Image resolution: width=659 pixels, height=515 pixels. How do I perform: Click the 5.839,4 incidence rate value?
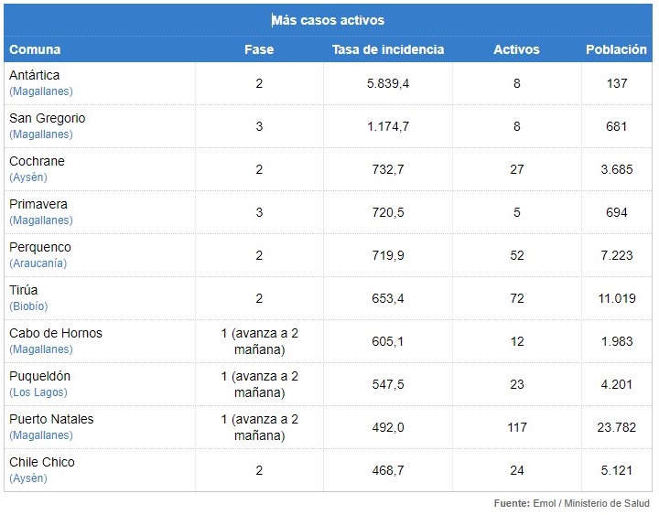coord(388,83)
